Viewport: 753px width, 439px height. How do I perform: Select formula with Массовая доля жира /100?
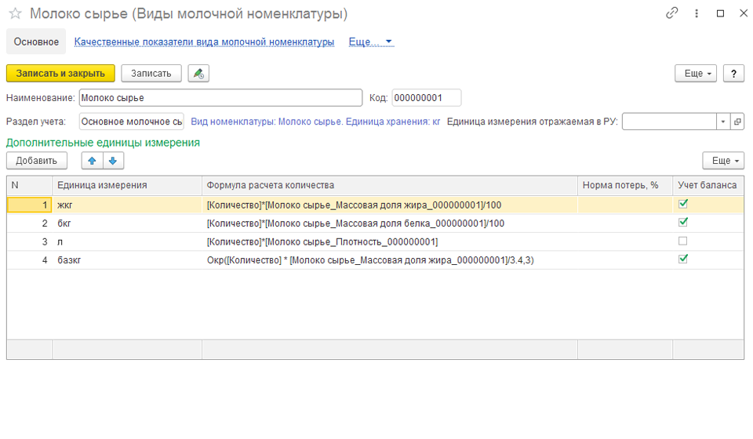pos(390,205)
